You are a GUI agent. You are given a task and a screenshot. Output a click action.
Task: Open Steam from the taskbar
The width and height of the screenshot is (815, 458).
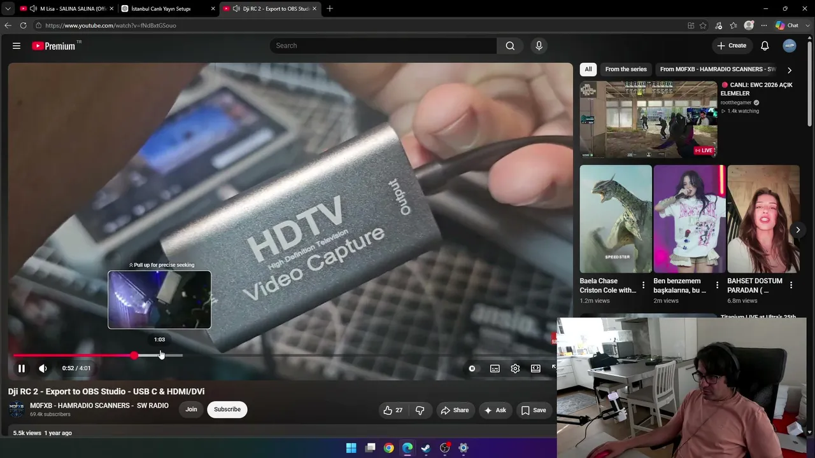point(426,448)
